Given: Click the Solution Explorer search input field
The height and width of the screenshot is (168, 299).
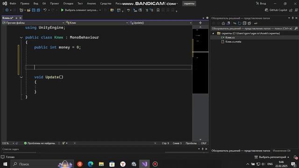Looking at the screenshot, I should [252, 28].
